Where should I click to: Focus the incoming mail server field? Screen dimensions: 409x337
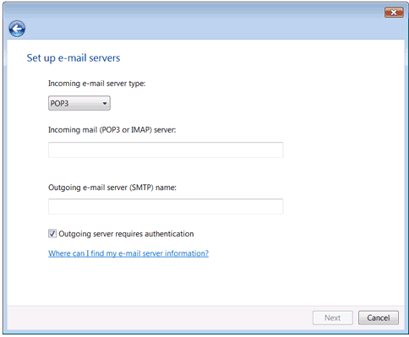[x=166, y=149]
